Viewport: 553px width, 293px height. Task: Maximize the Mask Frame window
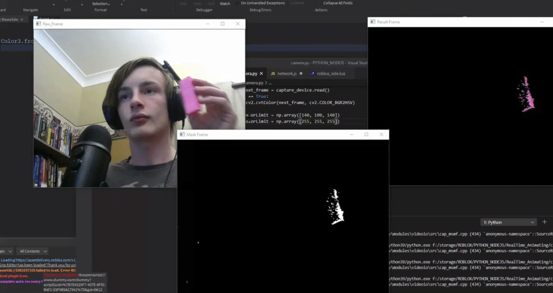[x=366, y=134]
